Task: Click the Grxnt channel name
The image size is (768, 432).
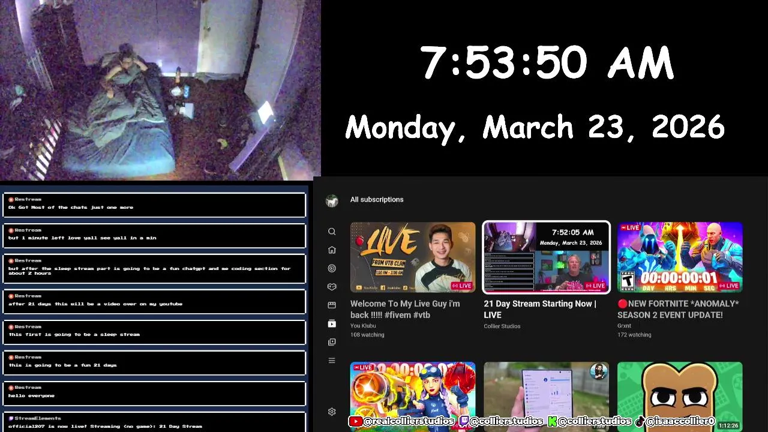Action: (x=624, y=326)
